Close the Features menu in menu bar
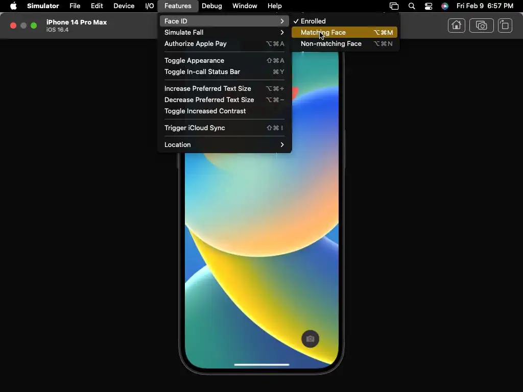Viewport: 523px width, 392px height. tap(178, 6)
